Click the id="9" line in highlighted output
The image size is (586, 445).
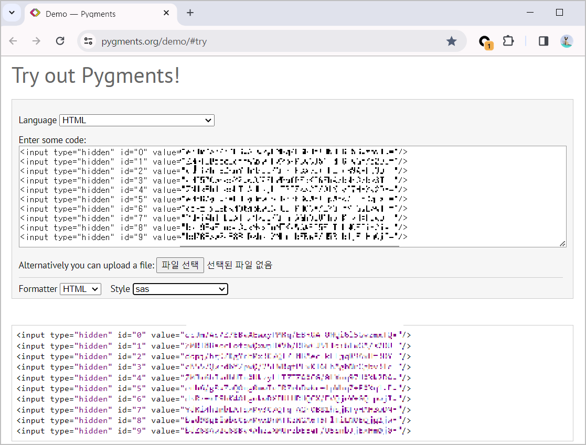(214, 431)
